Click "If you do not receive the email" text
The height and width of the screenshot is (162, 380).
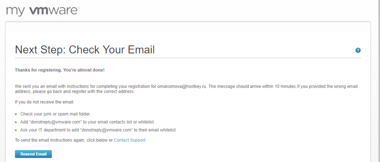tap(45, 102)
